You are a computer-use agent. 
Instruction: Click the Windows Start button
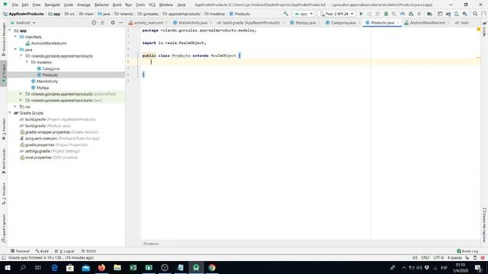coord(7,267)
